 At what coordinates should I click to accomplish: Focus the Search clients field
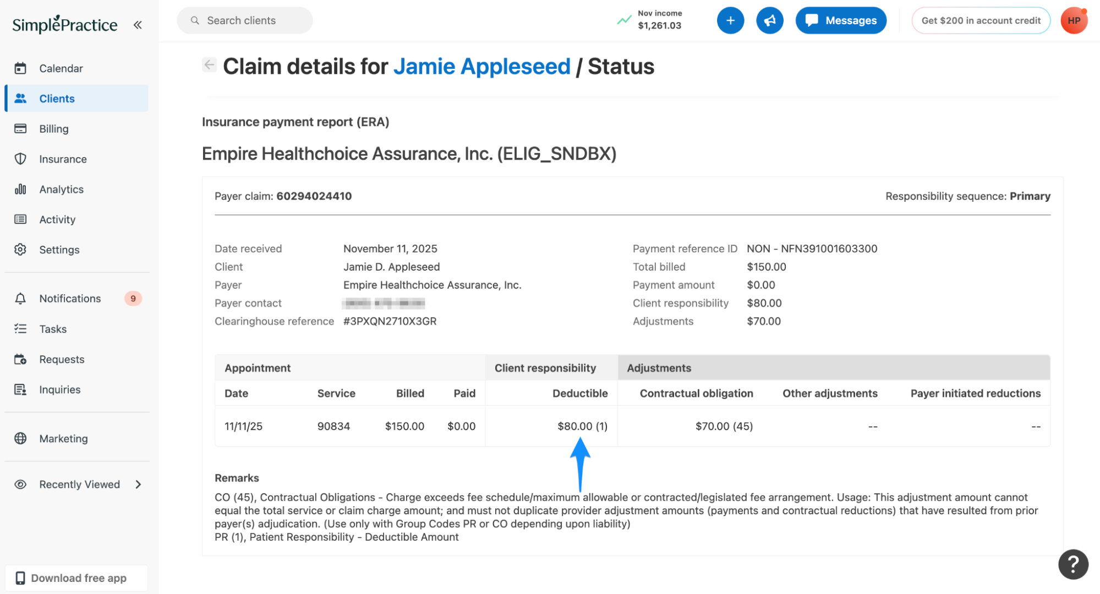(x=245, y=20)
